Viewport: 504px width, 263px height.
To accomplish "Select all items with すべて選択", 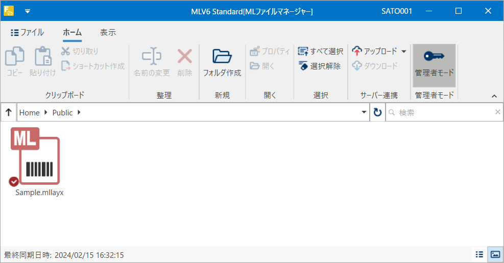I will (321, 51).
